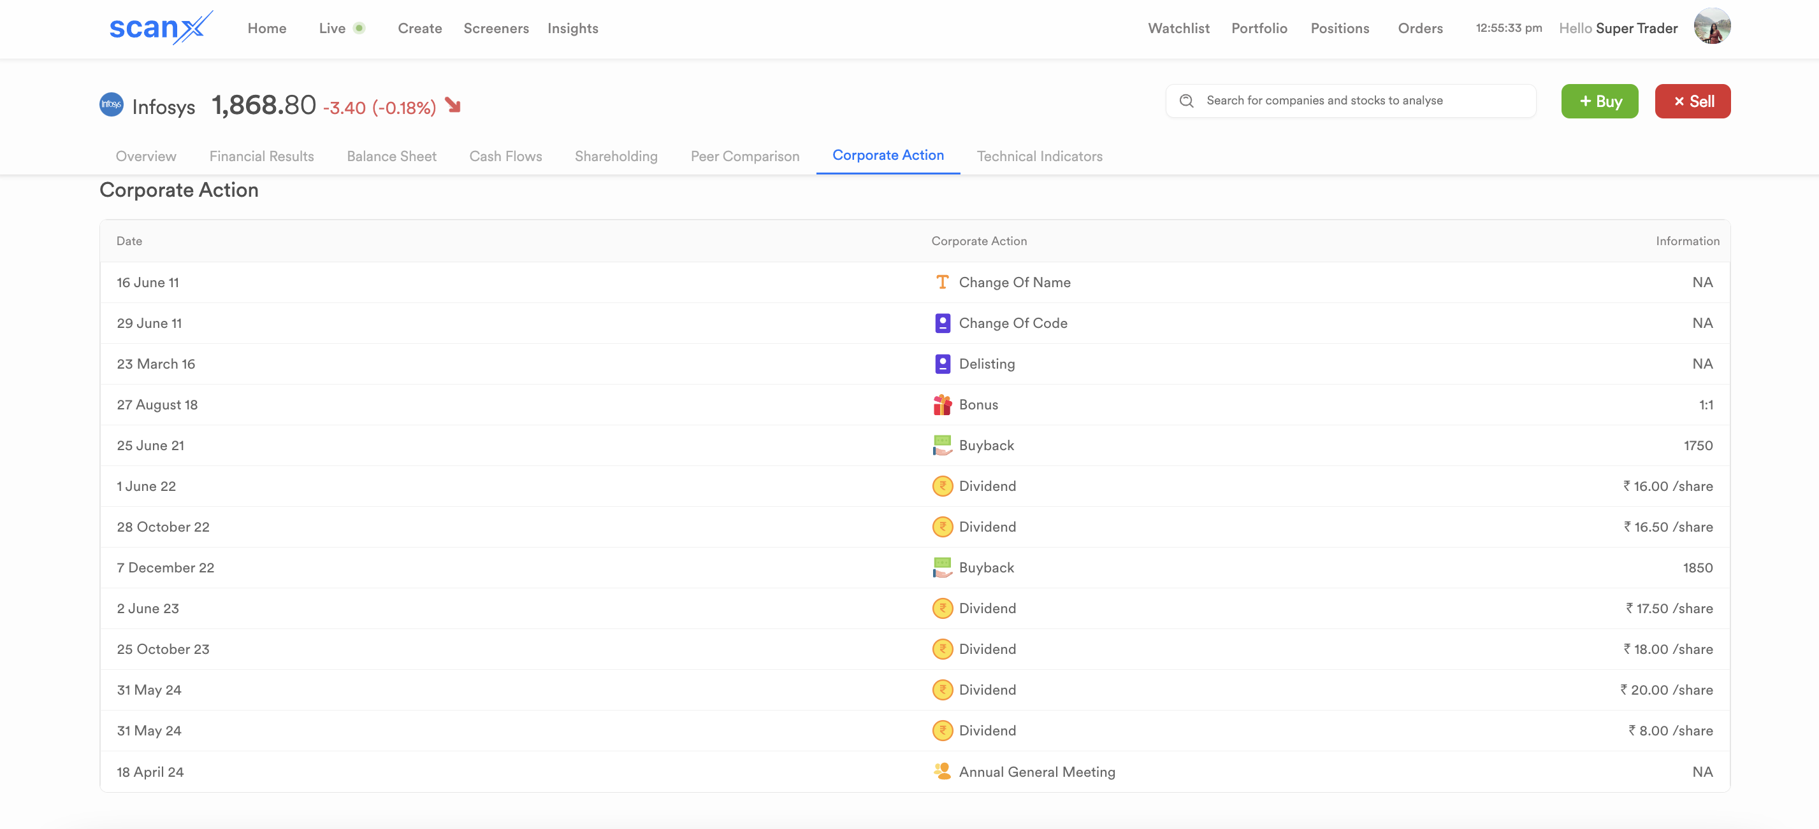
Task: Click the 2 June 23 Dividend coin icon
Action: click(942, 609)
